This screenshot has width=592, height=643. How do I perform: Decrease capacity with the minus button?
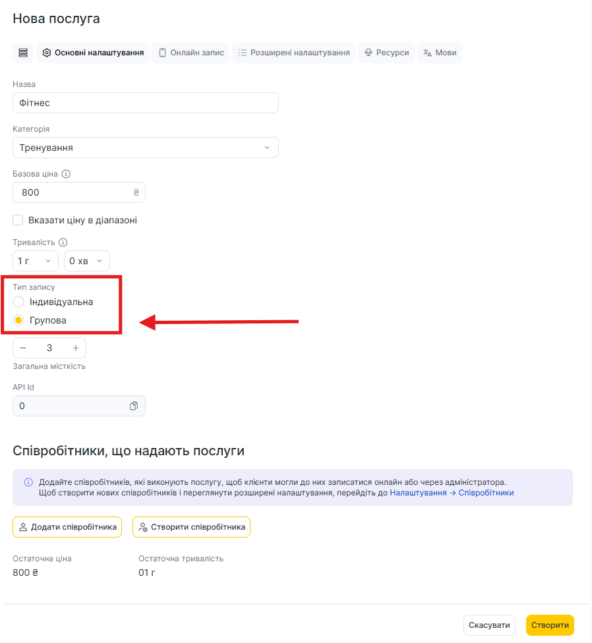pyautogui.click(x=23, y=348)
